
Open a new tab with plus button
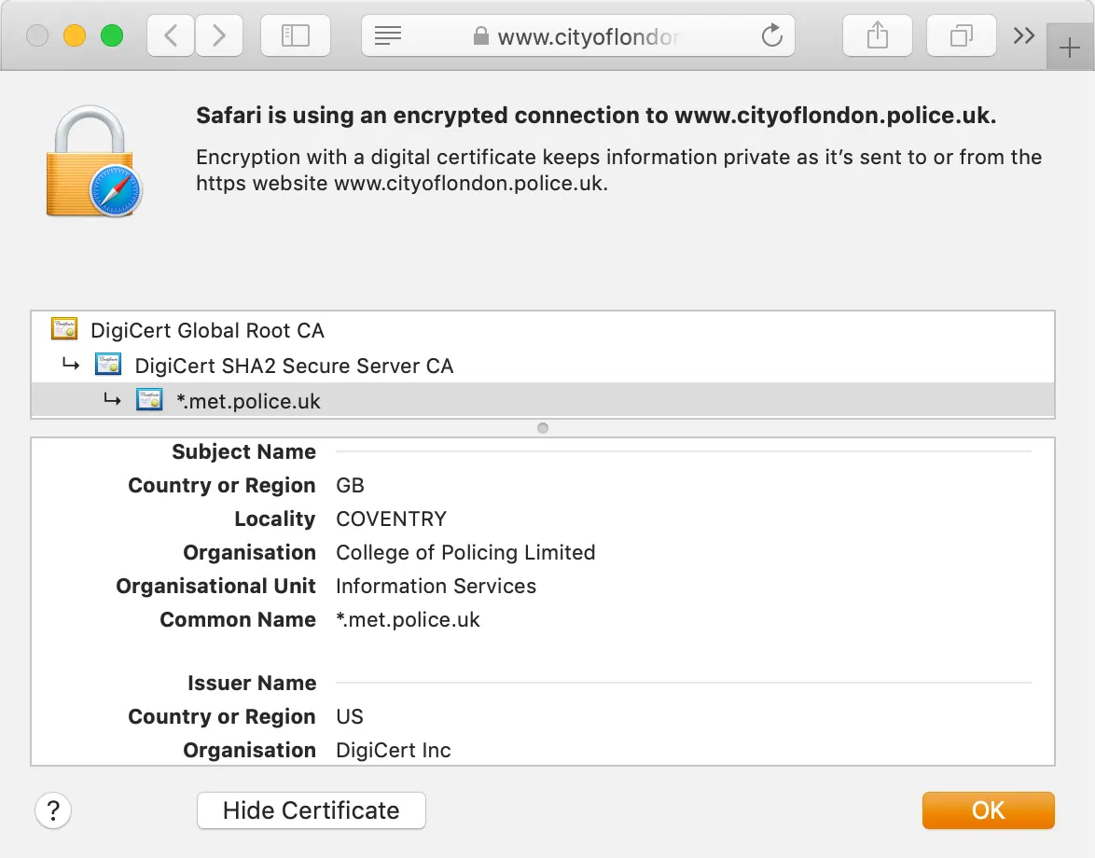click(1069, 48)
